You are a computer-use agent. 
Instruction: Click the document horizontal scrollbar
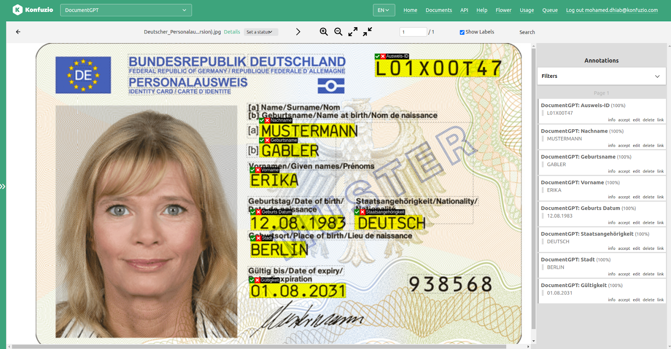(x=259, y=346)
